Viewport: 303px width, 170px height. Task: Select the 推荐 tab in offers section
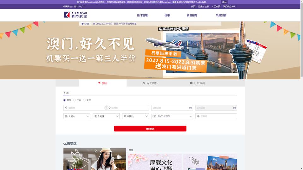(131, 150)
